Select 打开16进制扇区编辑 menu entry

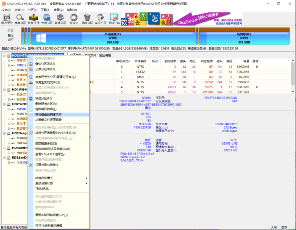59,226
